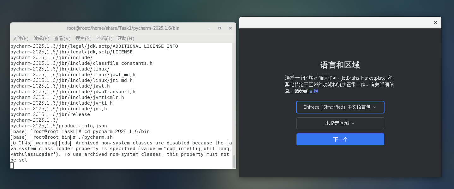Click terminal line jdk.sctp/ADDITIONAL_LICENSE_INFO
This screenshot has height=189, width=454.
tap(94, 46)
